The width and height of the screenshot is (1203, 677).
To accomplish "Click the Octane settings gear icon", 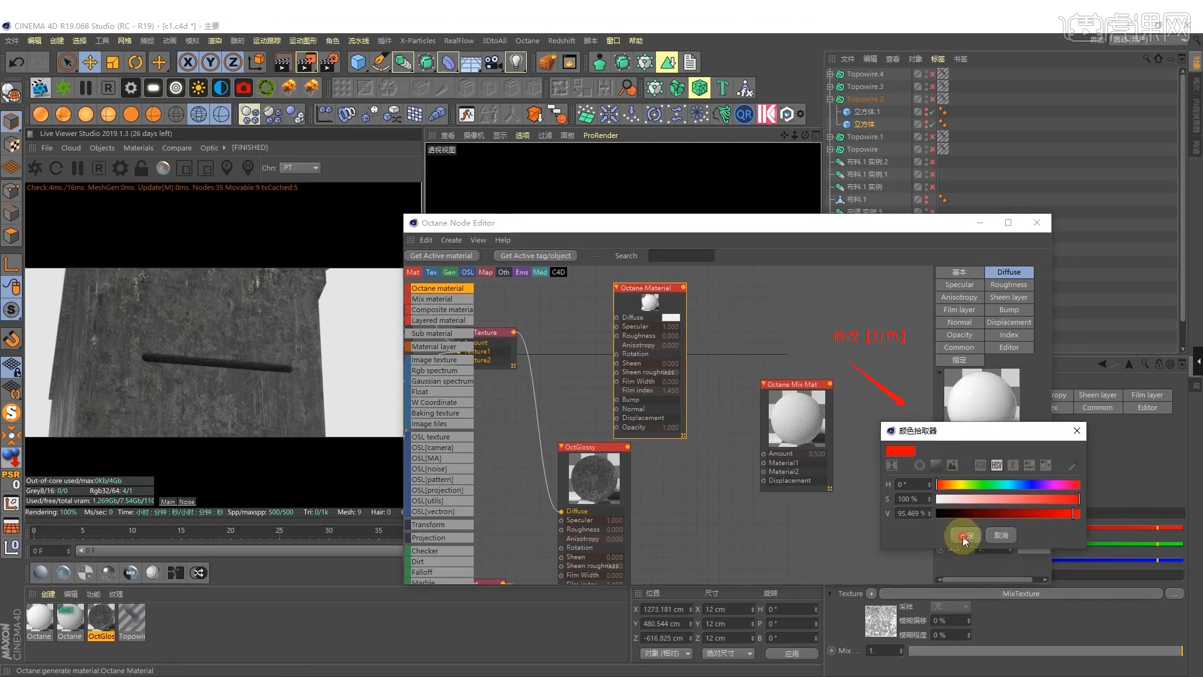I will pyautogui.click(x=131, y=88).
